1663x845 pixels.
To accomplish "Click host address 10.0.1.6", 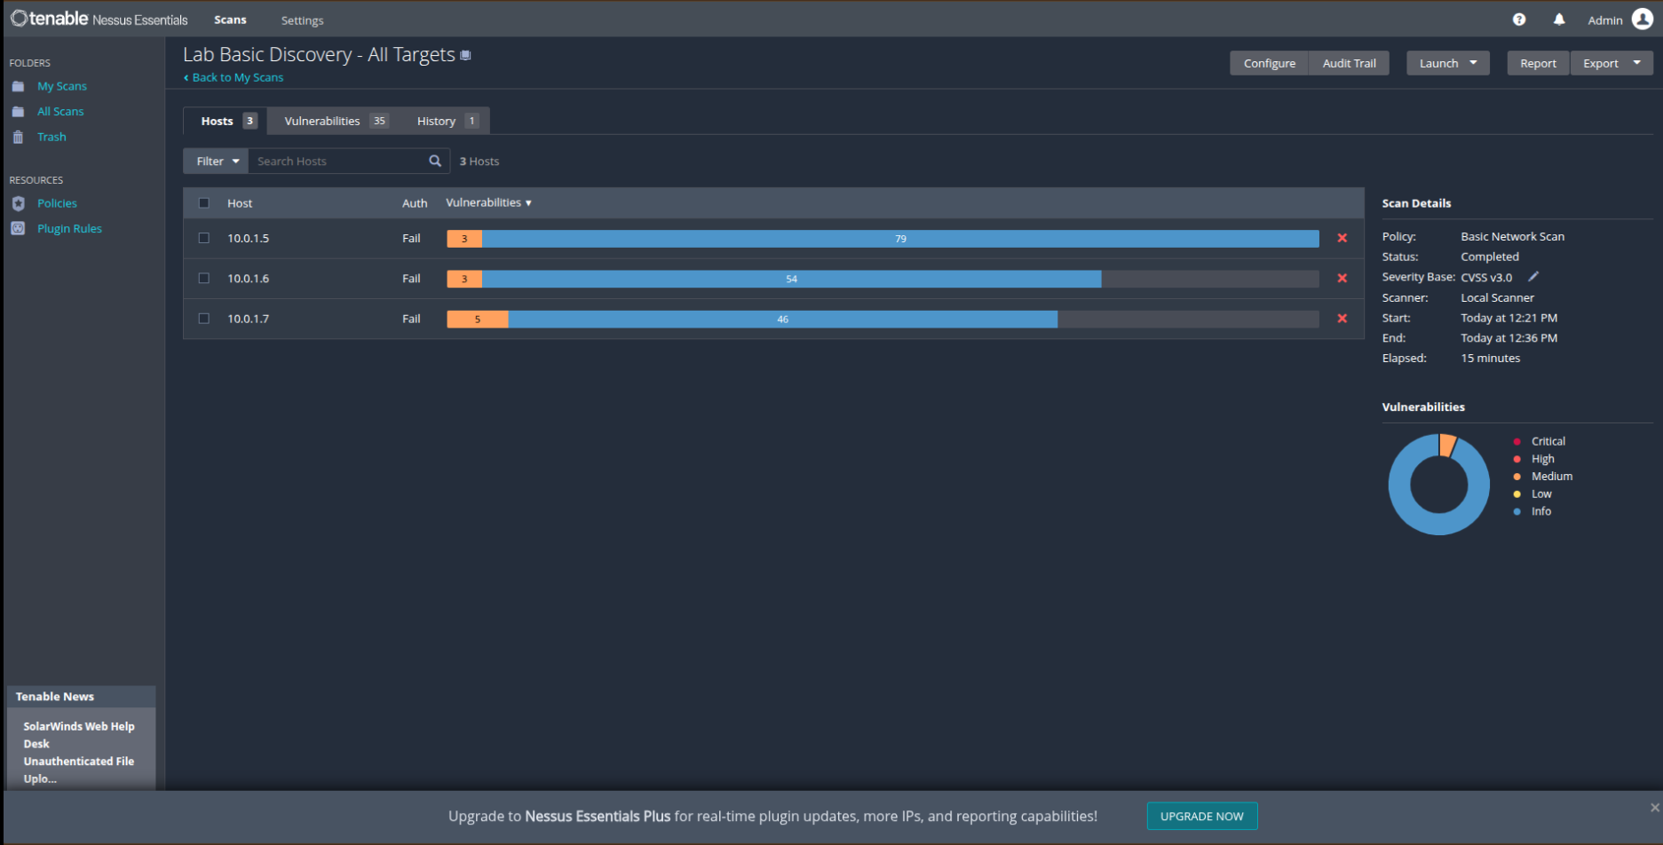I will 248,278.
